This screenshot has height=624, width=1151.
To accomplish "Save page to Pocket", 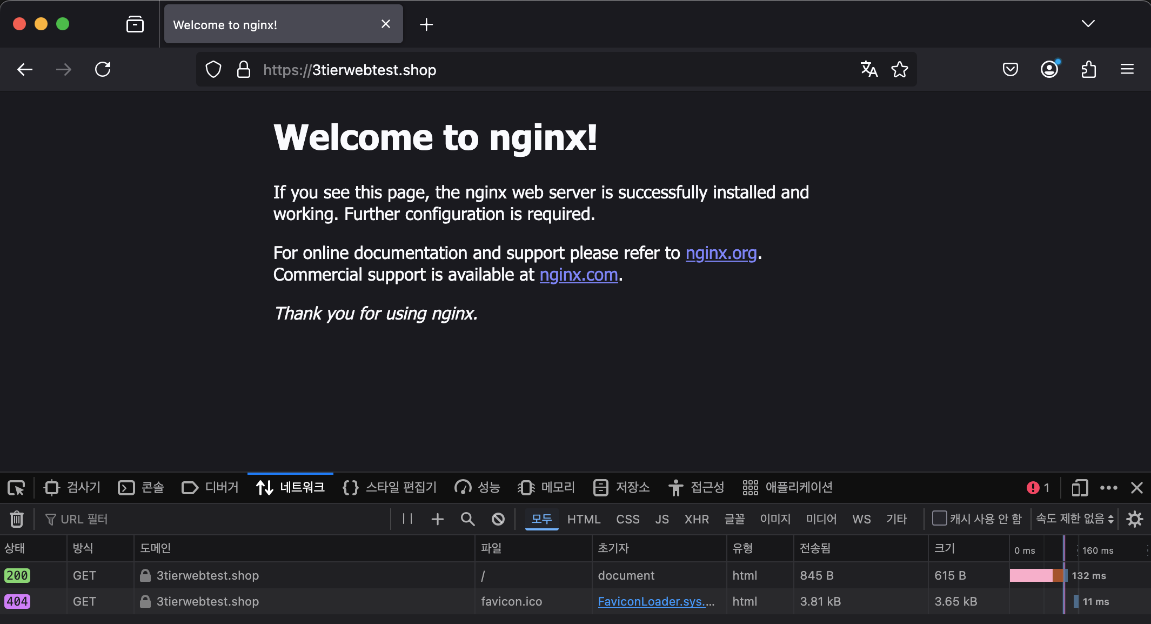I will [x=1011, y=69].
